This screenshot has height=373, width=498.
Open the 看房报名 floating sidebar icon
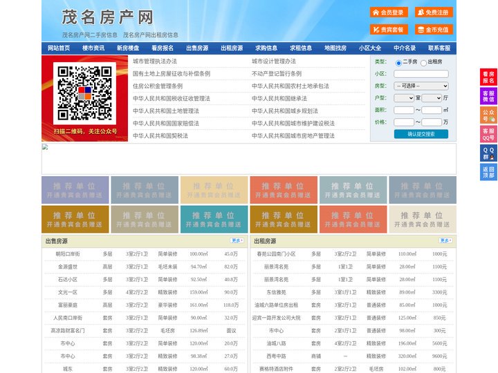[x=488, y=77]
